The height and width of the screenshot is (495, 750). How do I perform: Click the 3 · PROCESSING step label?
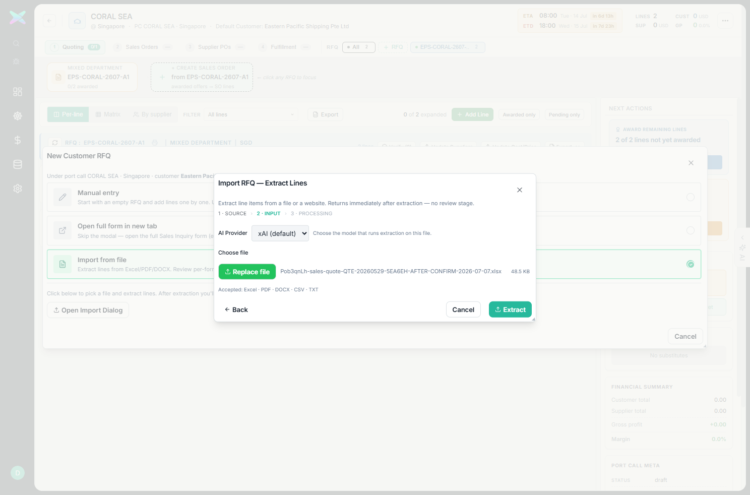pyautogui.click(x=311, y=214)
